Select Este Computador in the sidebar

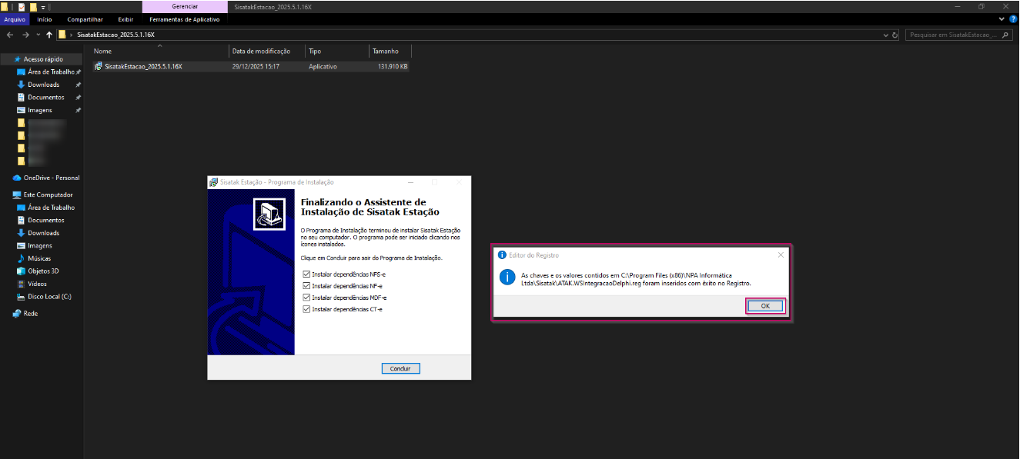[43, 195]
